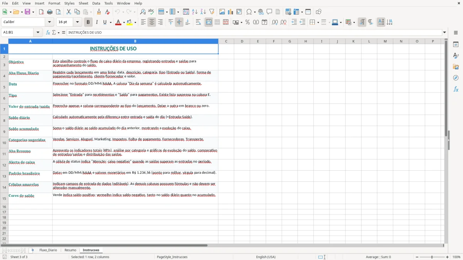Expand the formula bar arrow
The image size is (463, 260).
(x=444, y=32)
